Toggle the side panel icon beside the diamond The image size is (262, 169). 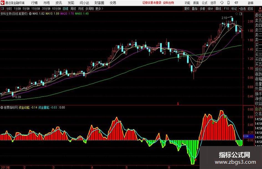coord(241,14)
